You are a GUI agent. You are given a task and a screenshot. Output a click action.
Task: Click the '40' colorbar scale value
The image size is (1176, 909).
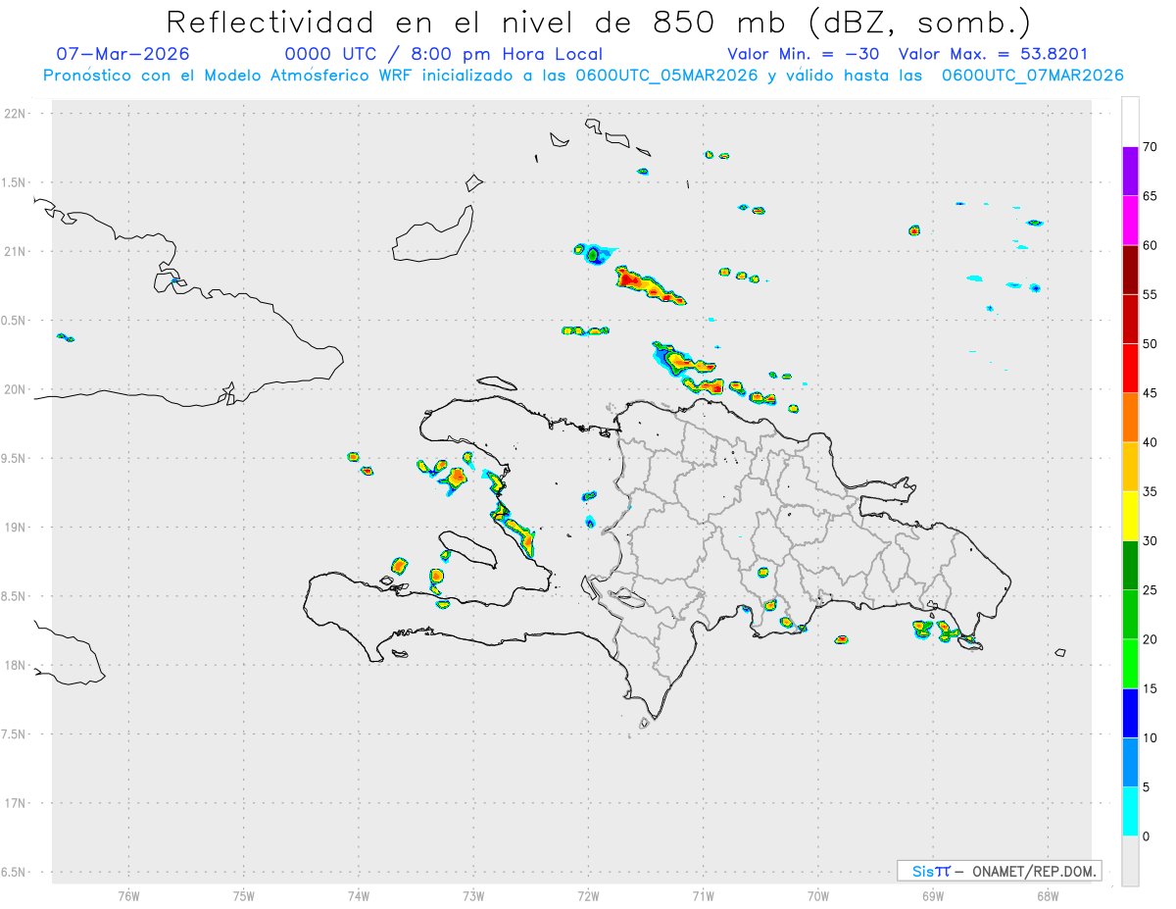coord(1150,442)
